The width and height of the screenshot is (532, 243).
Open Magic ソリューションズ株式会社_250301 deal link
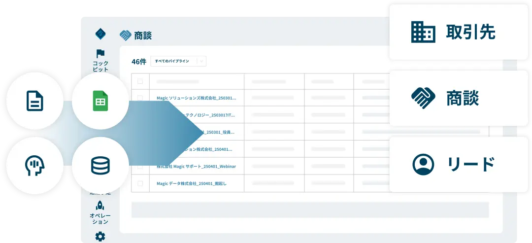(196, 98)
